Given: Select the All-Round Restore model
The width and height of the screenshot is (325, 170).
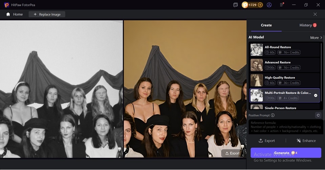Looking at the screenshot, I should pos(284,50).
